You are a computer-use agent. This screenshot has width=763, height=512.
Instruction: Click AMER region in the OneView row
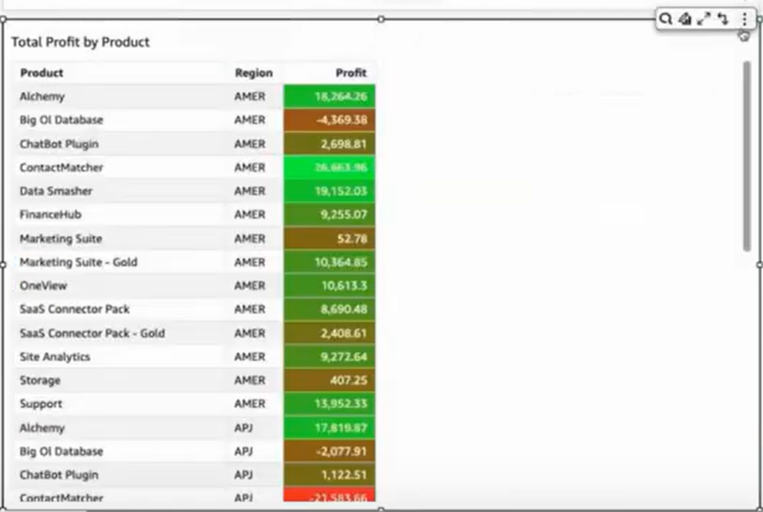pos(249,285)
